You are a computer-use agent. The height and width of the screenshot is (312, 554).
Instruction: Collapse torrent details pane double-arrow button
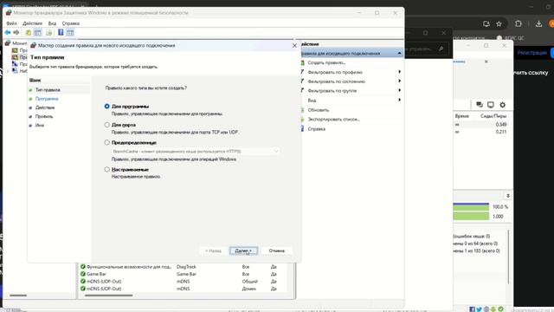(508, 196)
